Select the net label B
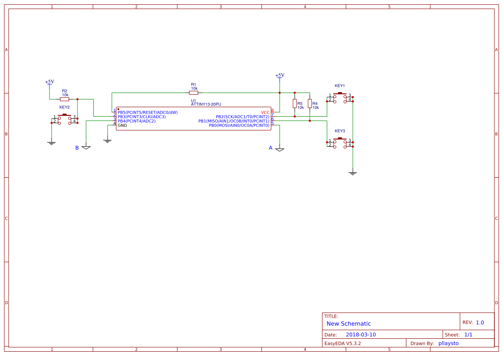503x356 pixels. [77, 147]
